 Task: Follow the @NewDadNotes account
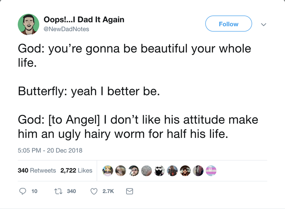[228, 24]
